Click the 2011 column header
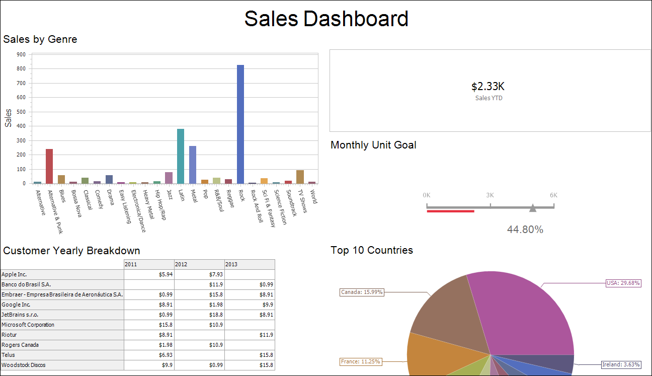 click(149, 264)
